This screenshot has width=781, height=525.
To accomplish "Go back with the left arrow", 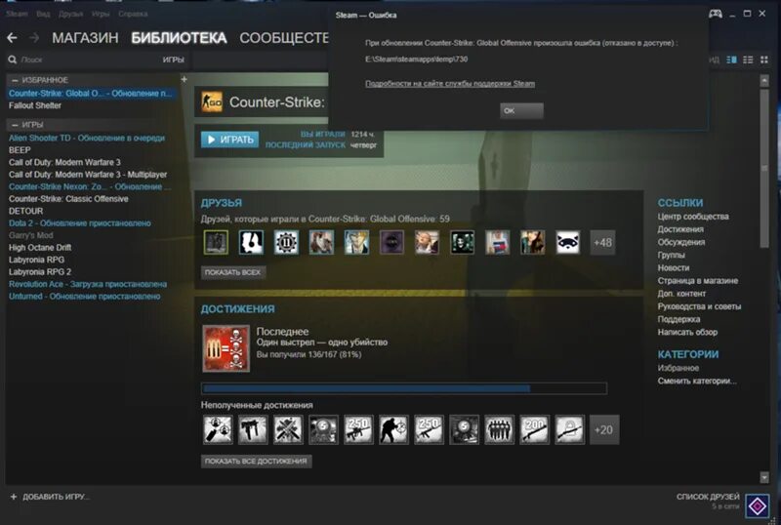I will [12, 38].
